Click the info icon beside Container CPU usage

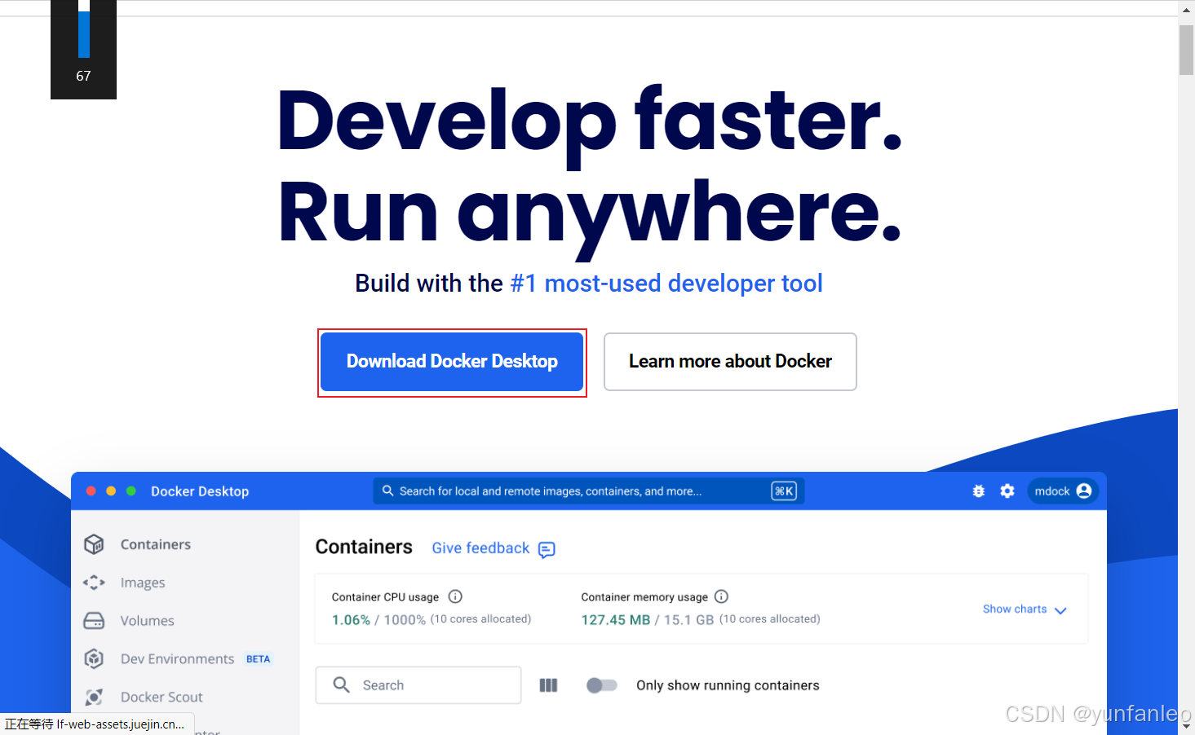[x=455, y=596]
